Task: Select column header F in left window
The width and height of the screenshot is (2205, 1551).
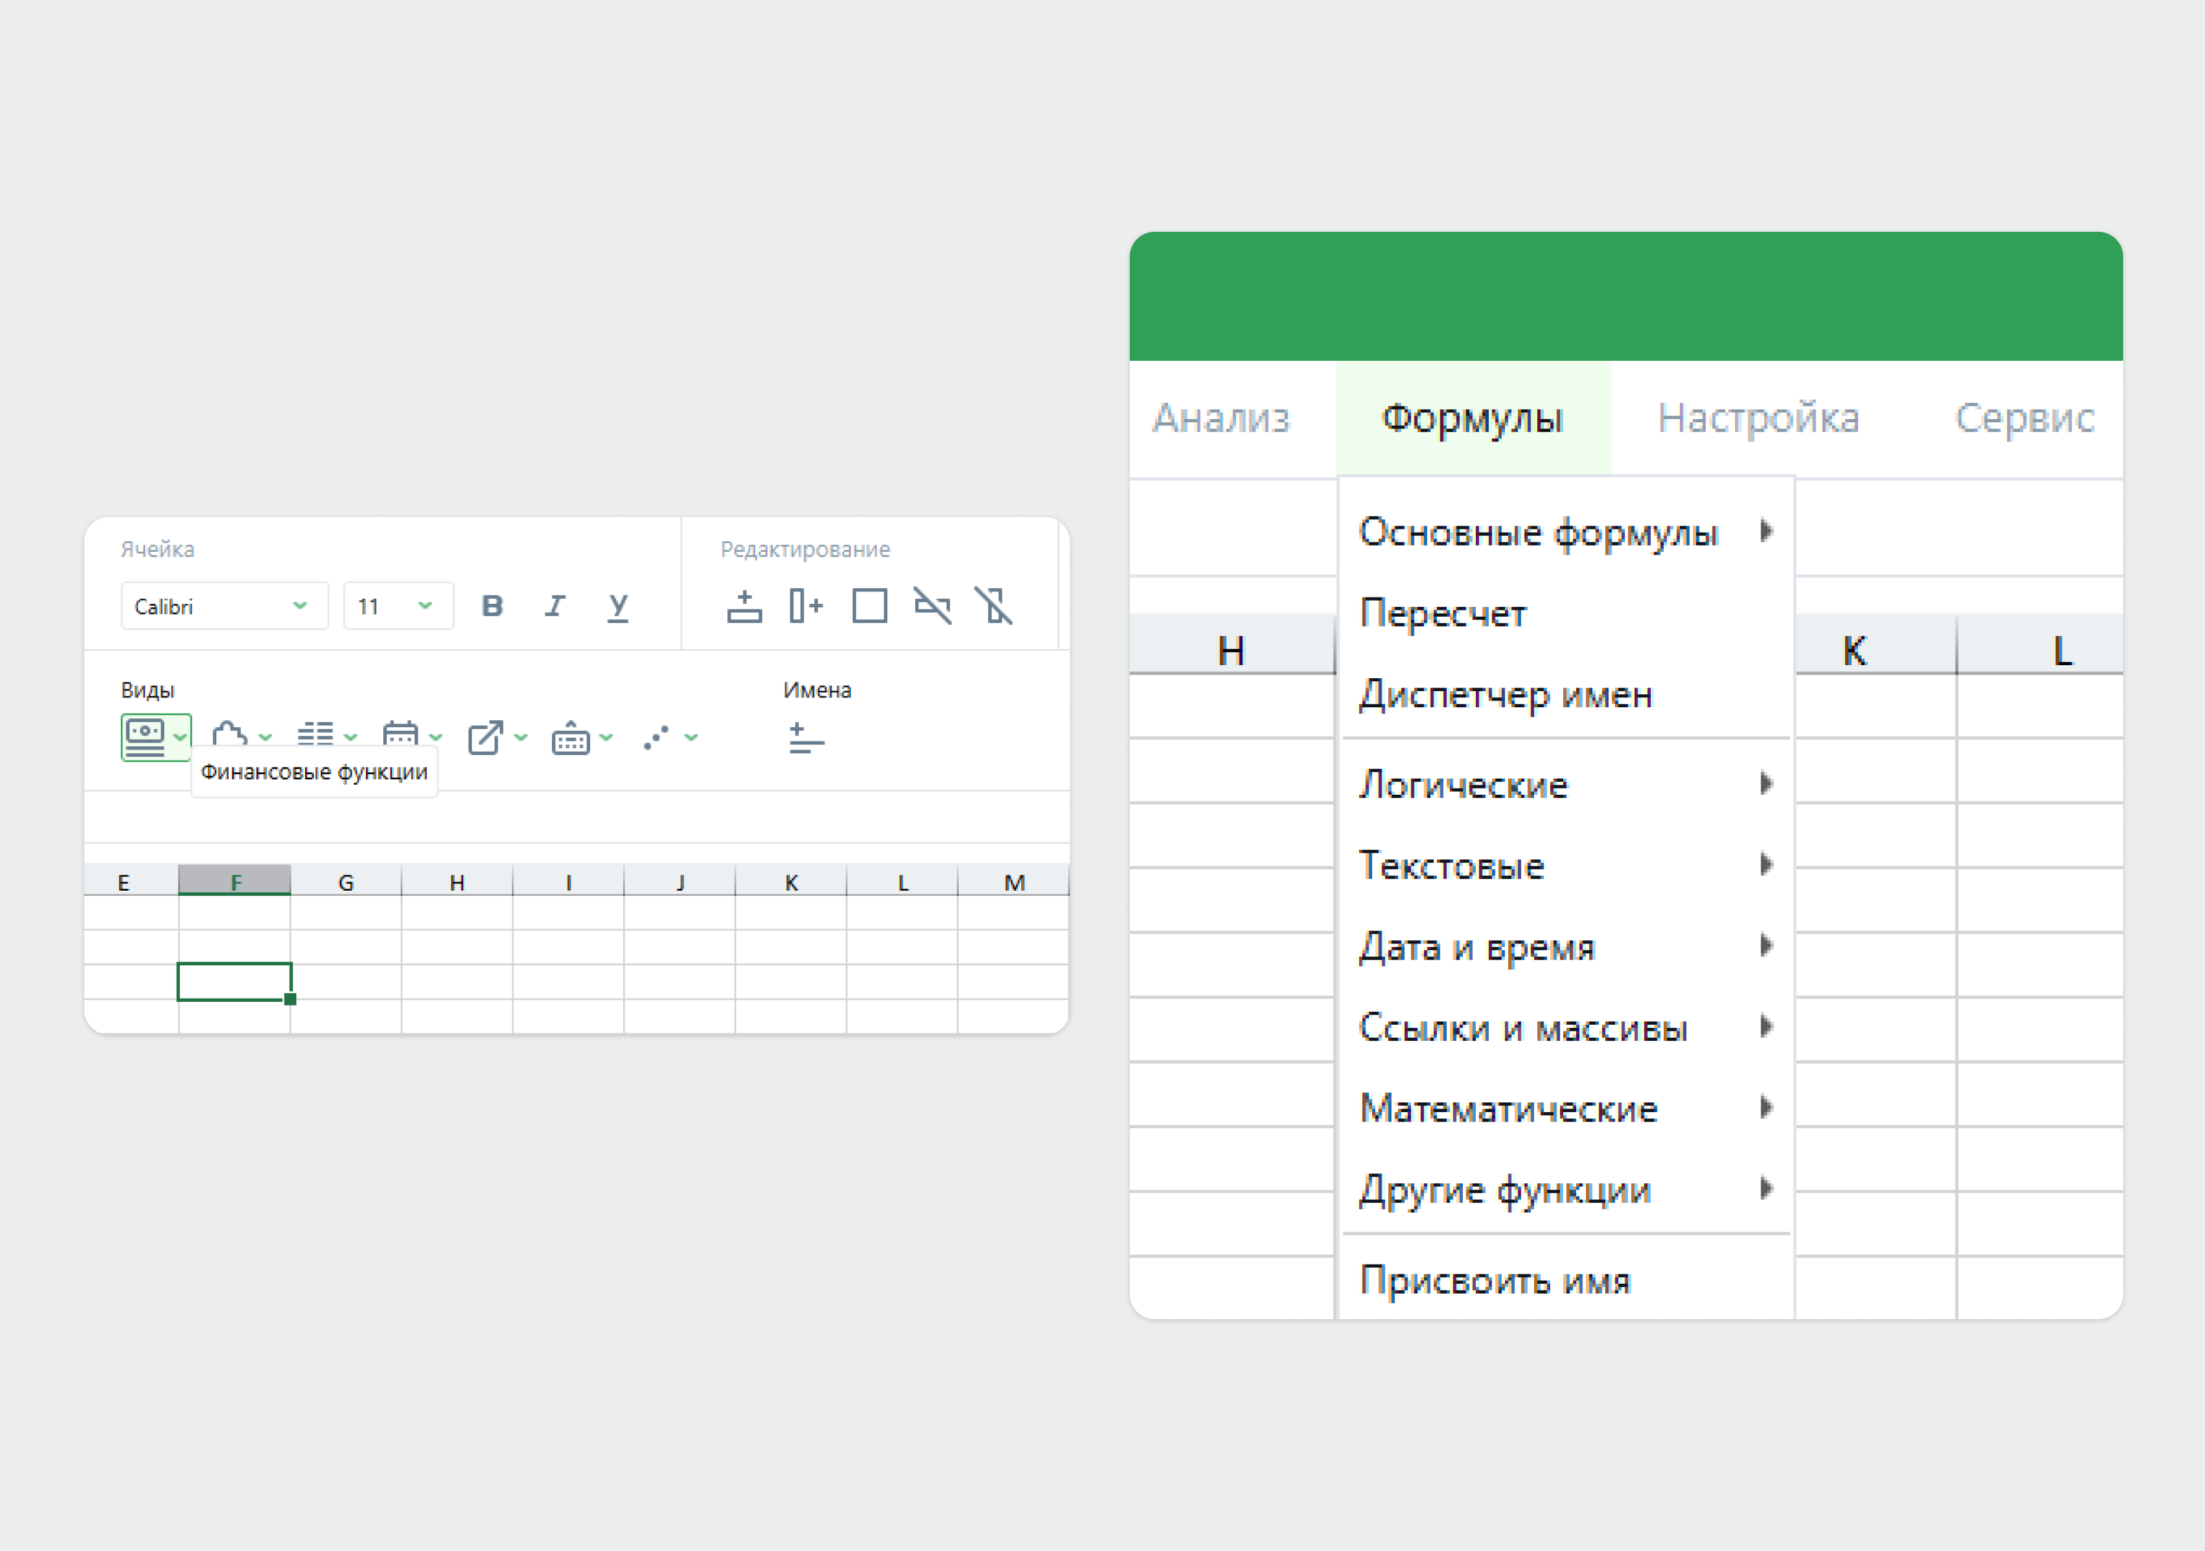Action: pyautogui.click(x=234, y=881)
